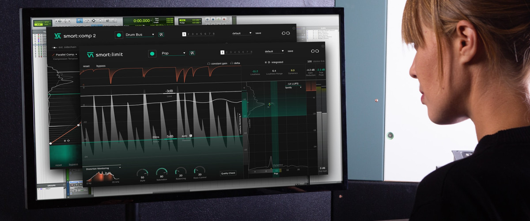The height and width of the screenshot is (221, 530).
Task: Open the Drum Bus profile dropdown
Action: tap(140, 34)
